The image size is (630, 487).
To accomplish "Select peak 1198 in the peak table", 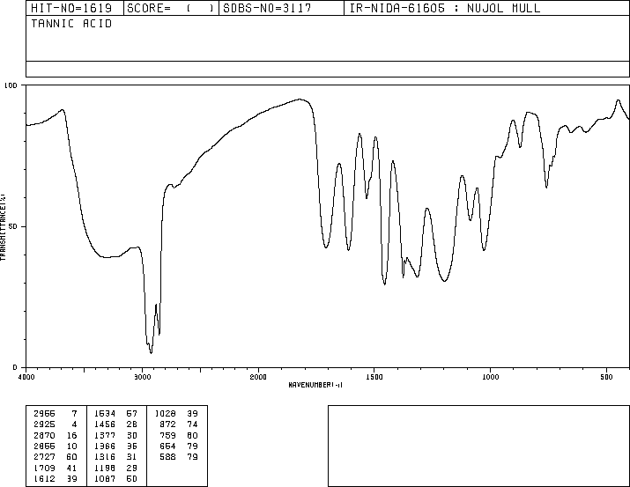I will [x=105, y=468].
